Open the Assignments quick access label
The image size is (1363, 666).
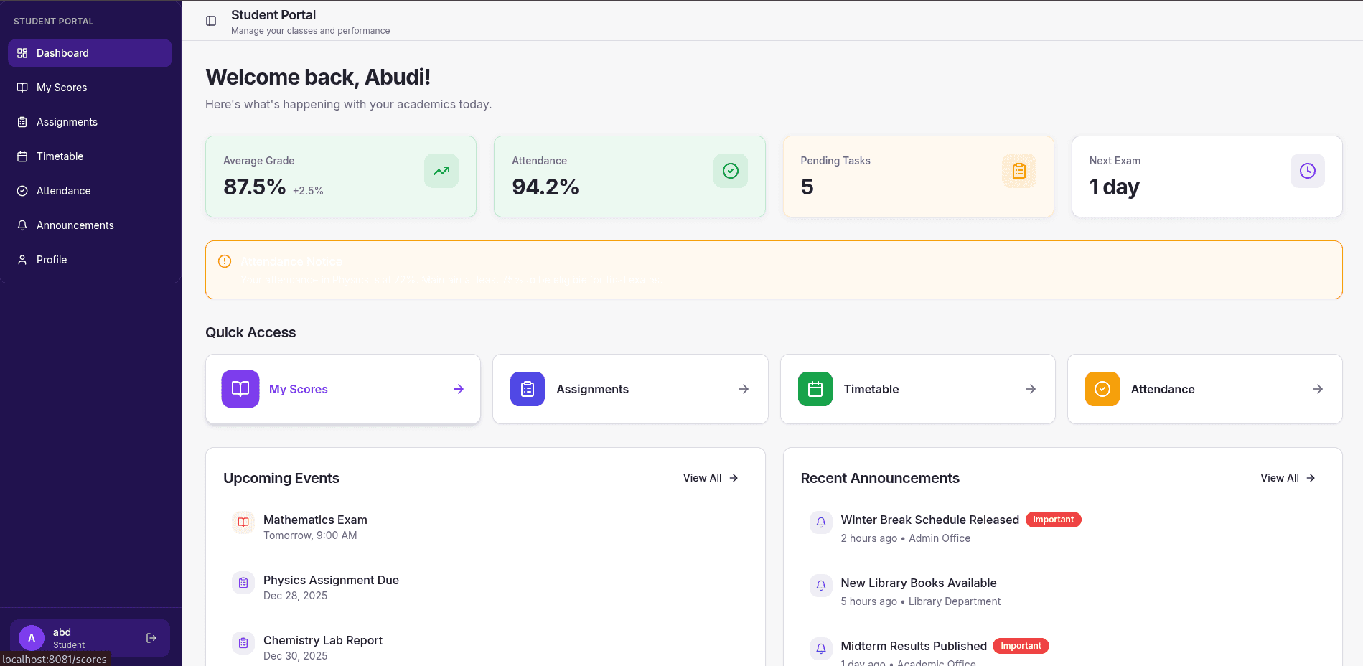click(x=592, y=389)
